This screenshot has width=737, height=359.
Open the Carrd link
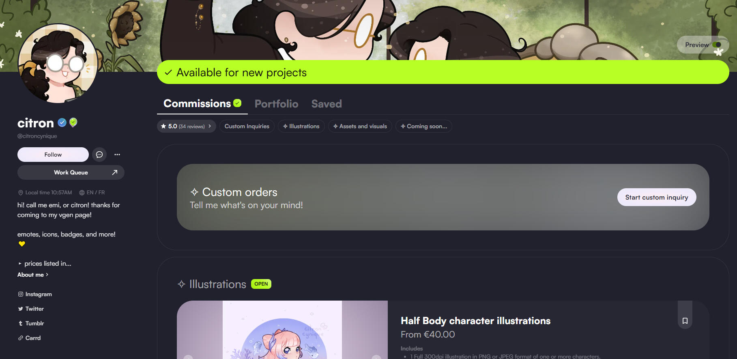point(29,338)
